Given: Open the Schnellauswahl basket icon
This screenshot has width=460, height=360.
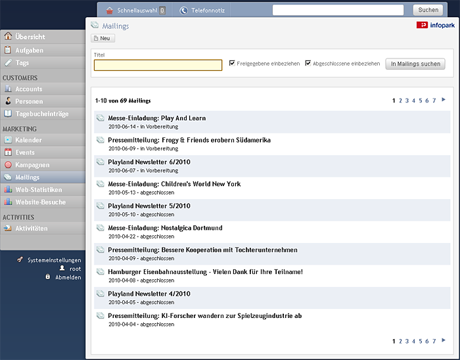Looking at the screenshot, I should point(110,11).
